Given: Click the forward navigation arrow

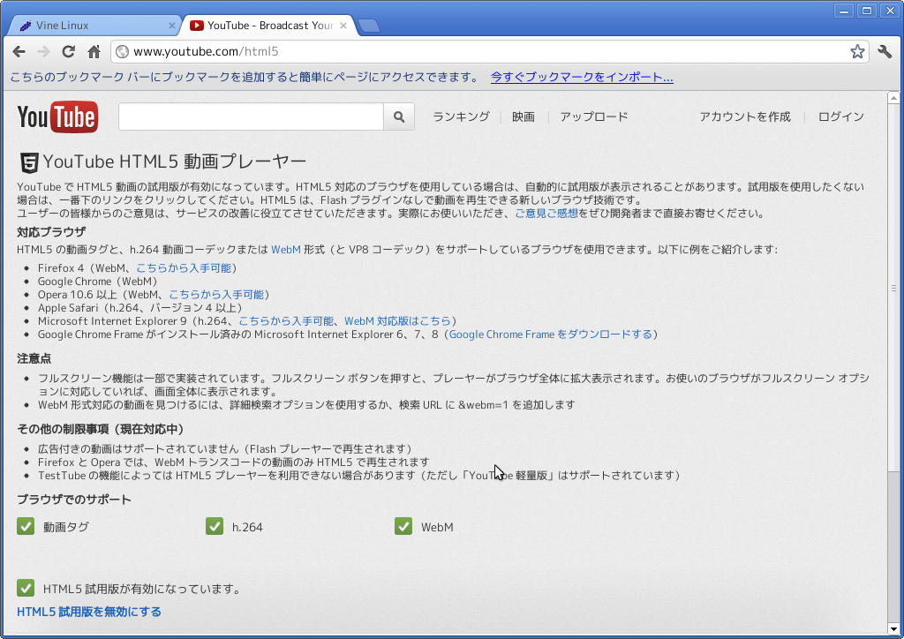Looking at the screenshot, I should click(44, 52).
